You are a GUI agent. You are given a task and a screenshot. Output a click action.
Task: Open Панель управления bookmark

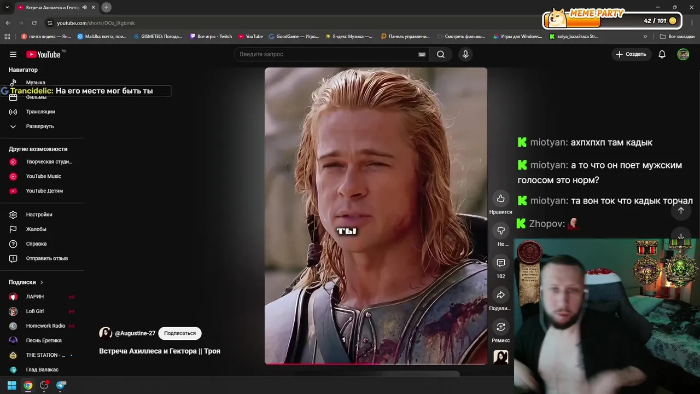405,37
